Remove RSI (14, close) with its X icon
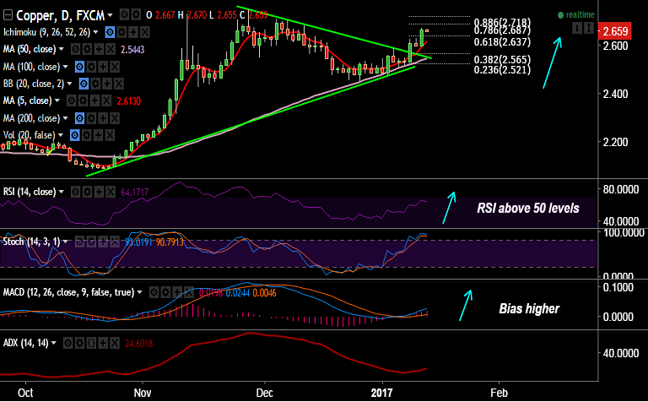This screenshot has width=648, height=402. click(111, 192)
